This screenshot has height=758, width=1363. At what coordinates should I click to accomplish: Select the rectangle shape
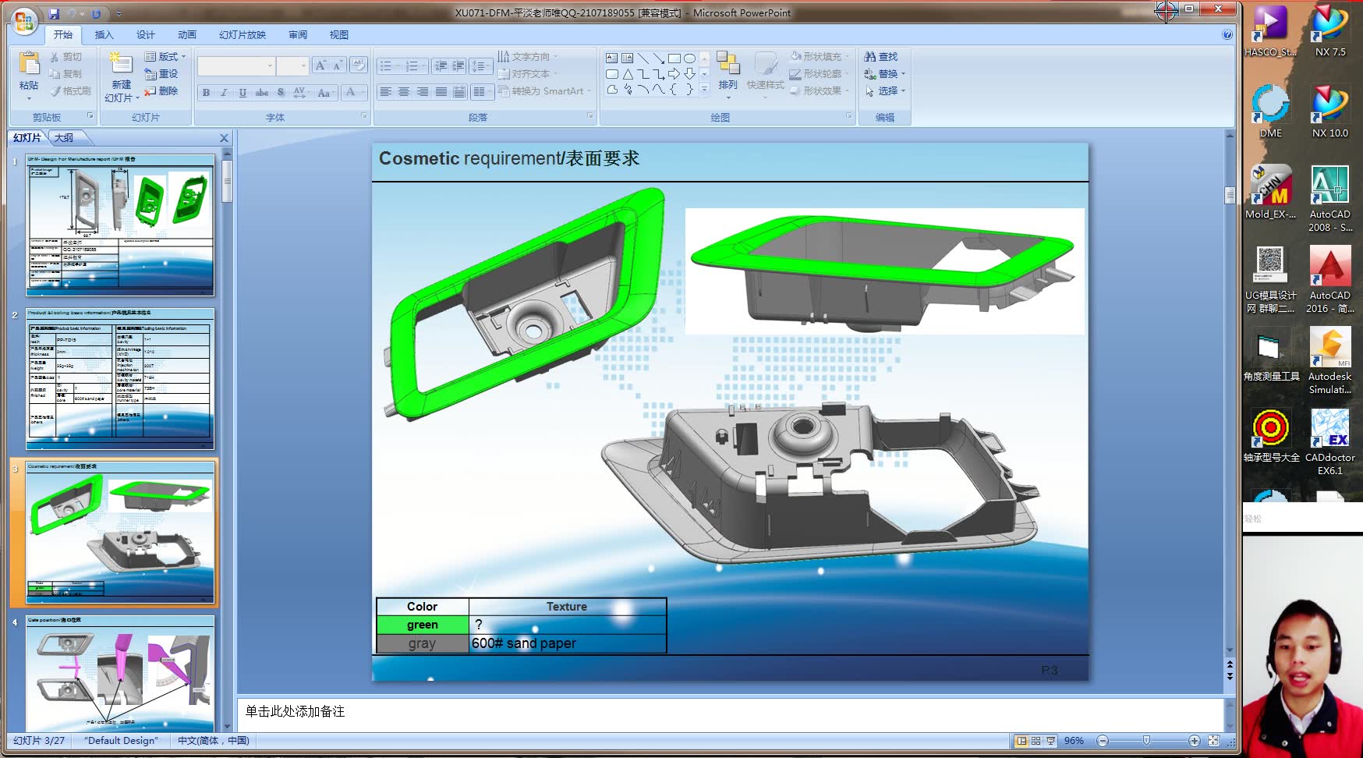point(674,58)
